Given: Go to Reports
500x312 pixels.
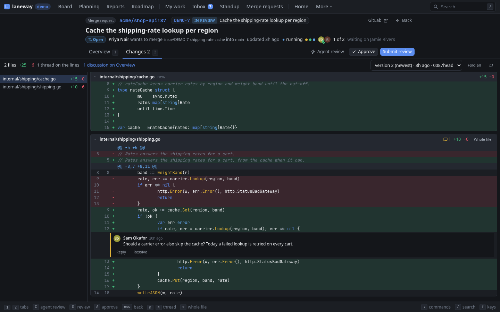Looking at the screenshot, I should 115,7.
